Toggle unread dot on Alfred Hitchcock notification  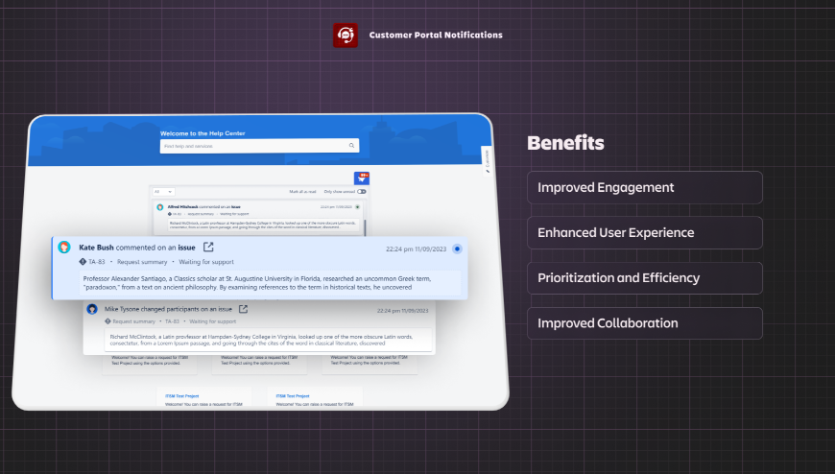coord(357,207)
